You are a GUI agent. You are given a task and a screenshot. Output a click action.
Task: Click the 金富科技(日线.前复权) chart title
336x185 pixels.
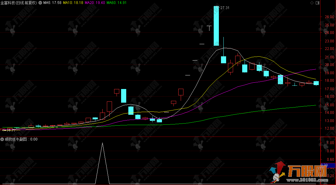[19, 3]
